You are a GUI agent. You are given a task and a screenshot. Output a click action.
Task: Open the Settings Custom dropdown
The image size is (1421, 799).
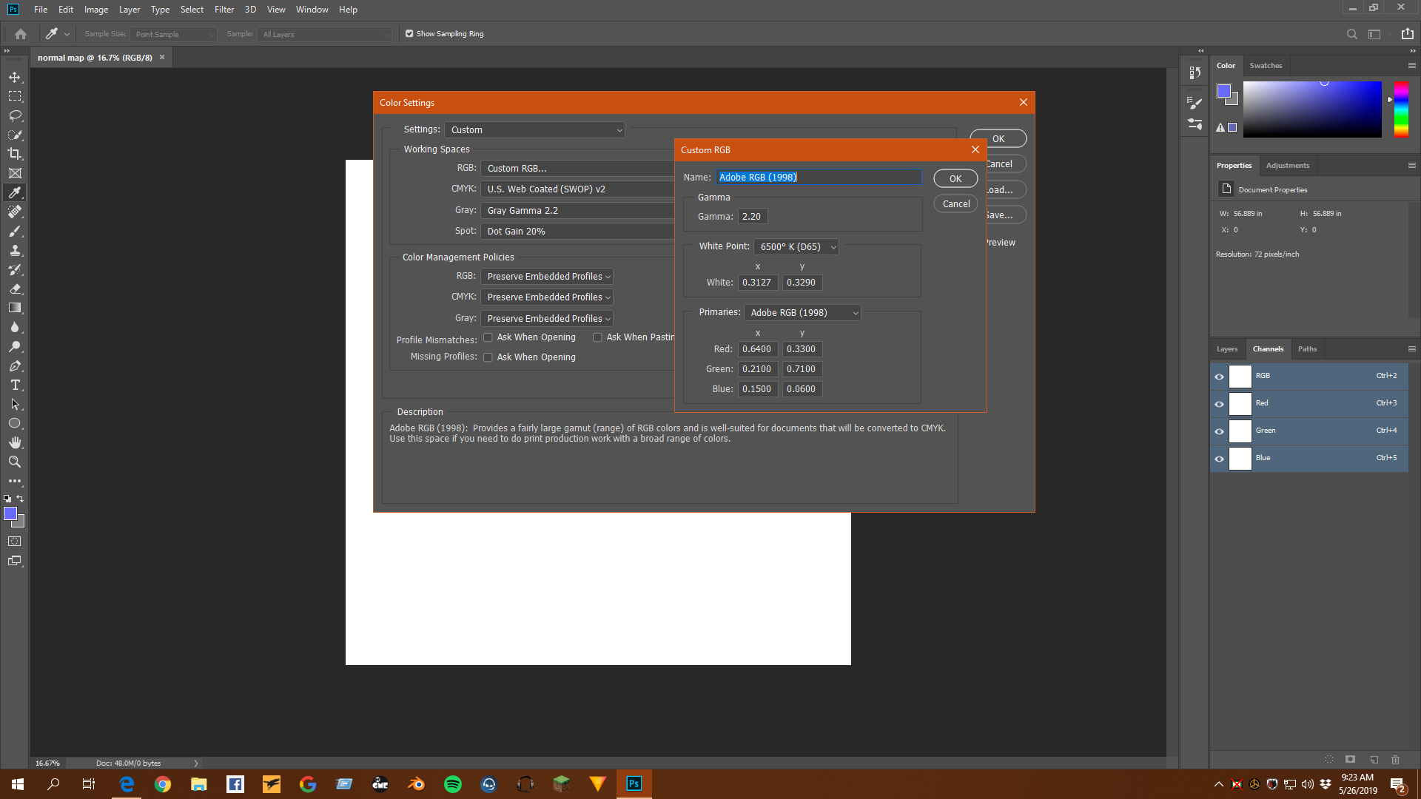click(534, 130)
